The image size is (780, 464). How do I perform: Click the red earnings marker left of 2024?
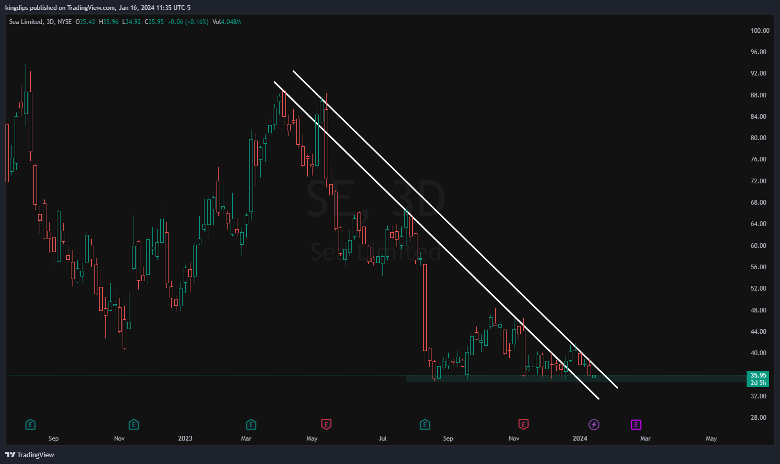point(523,425)
